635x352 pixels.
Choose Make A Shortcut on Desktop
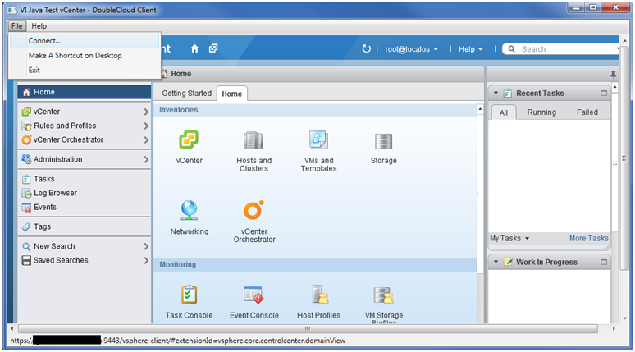click(x=85, y=56)
